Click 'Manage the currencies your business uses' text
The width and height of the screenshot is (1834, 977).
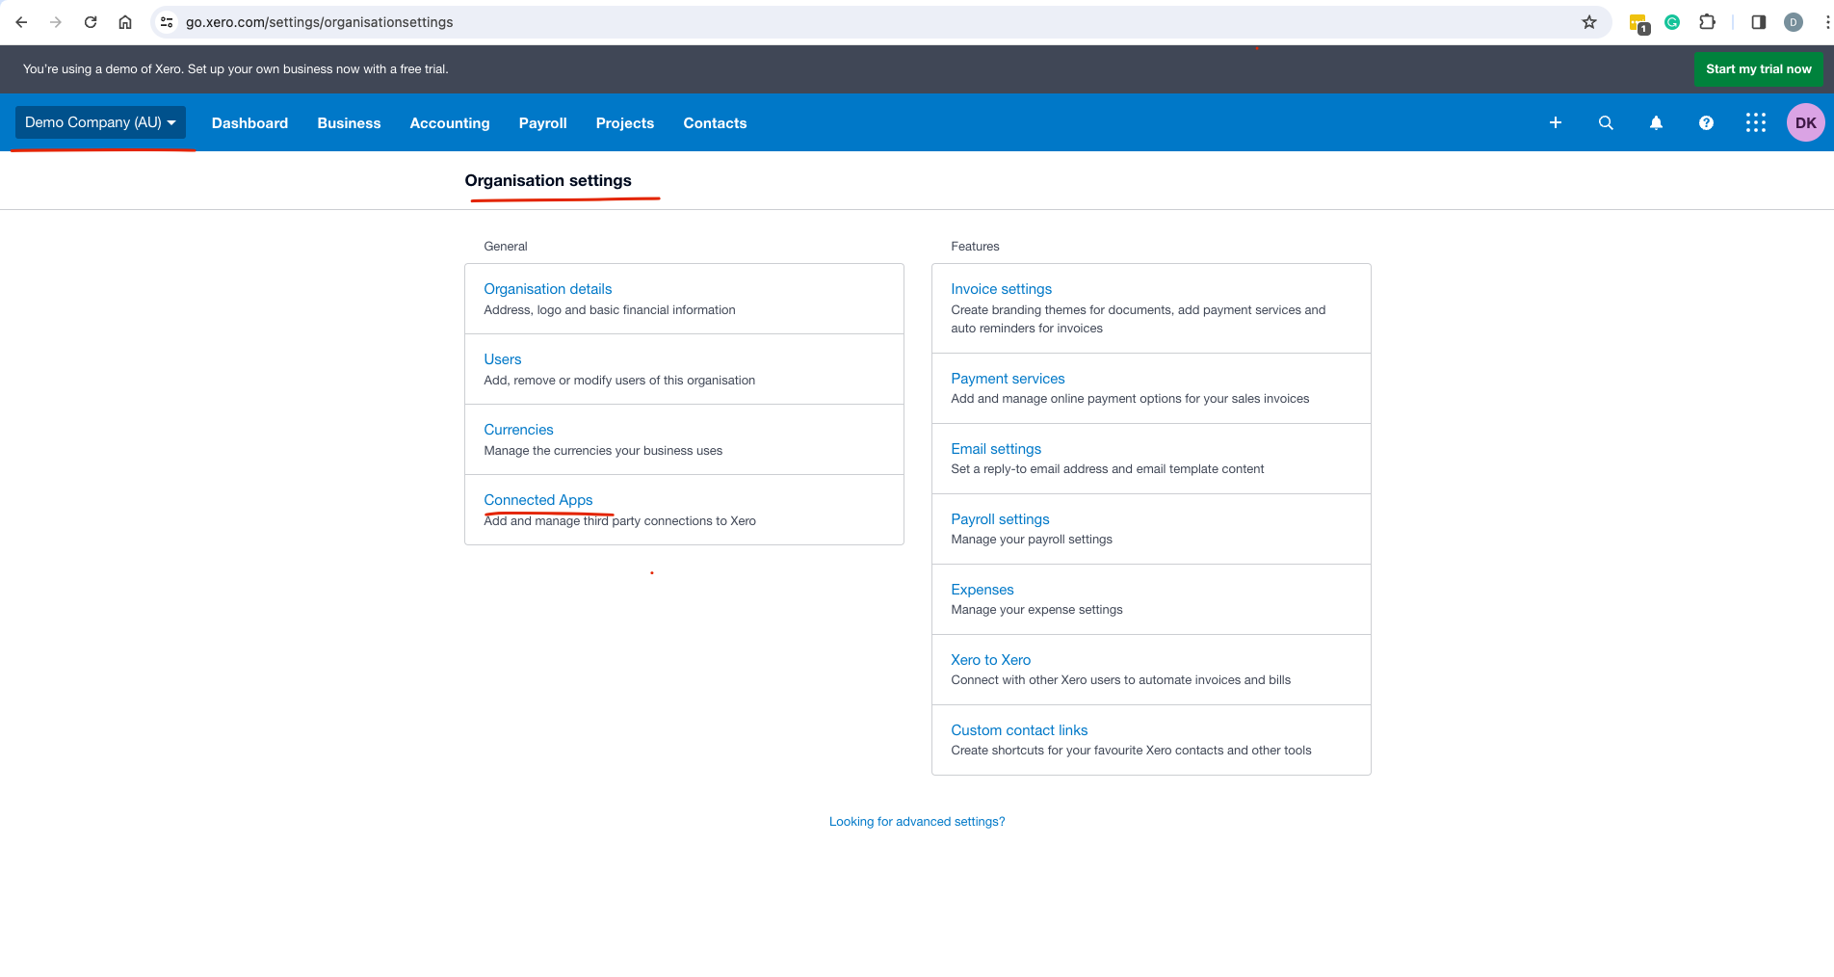coord(603,451)
